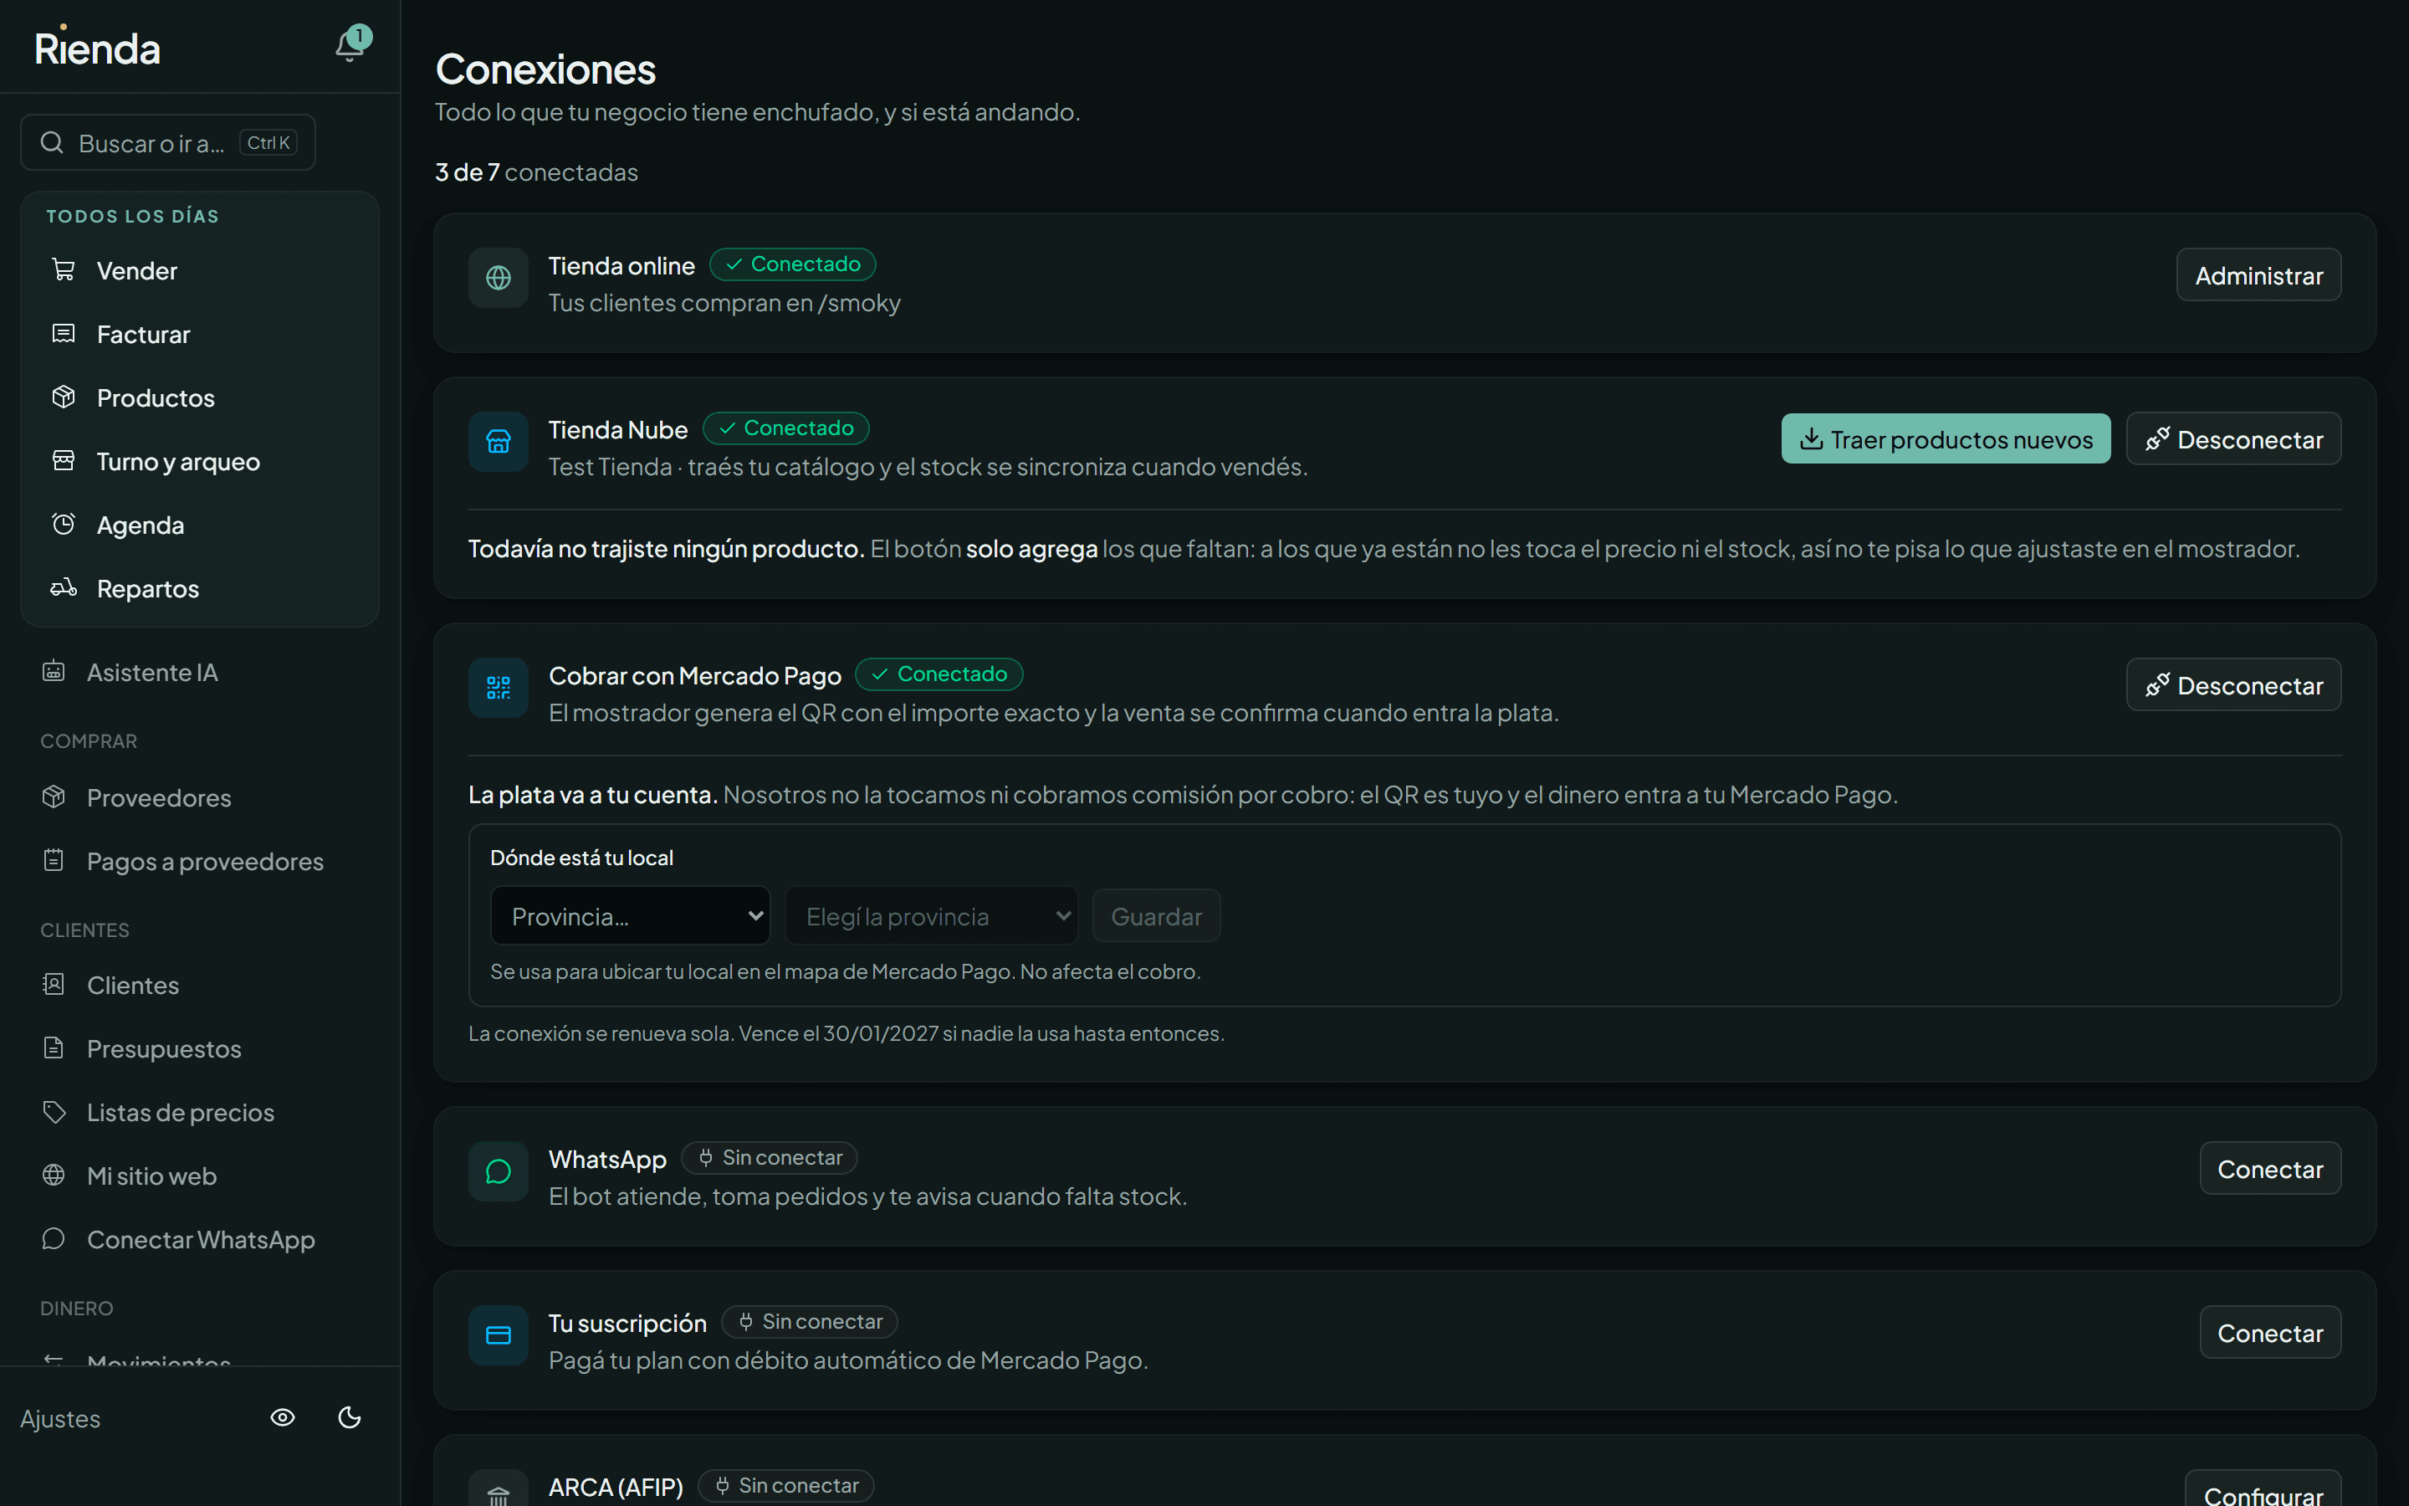
Task: Click the Tu suscripción card icon
Action: [x=499, y=1335]
